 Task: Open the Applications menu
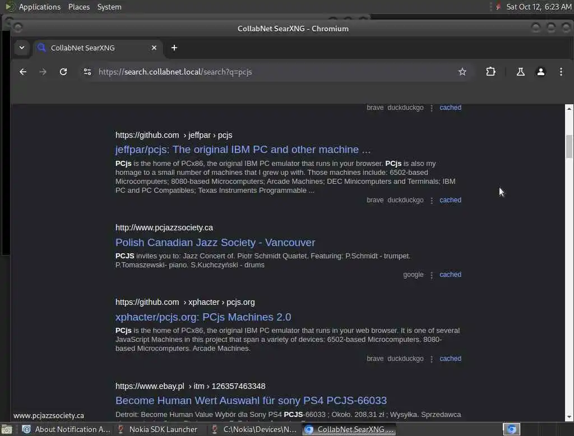coord(40,7)
